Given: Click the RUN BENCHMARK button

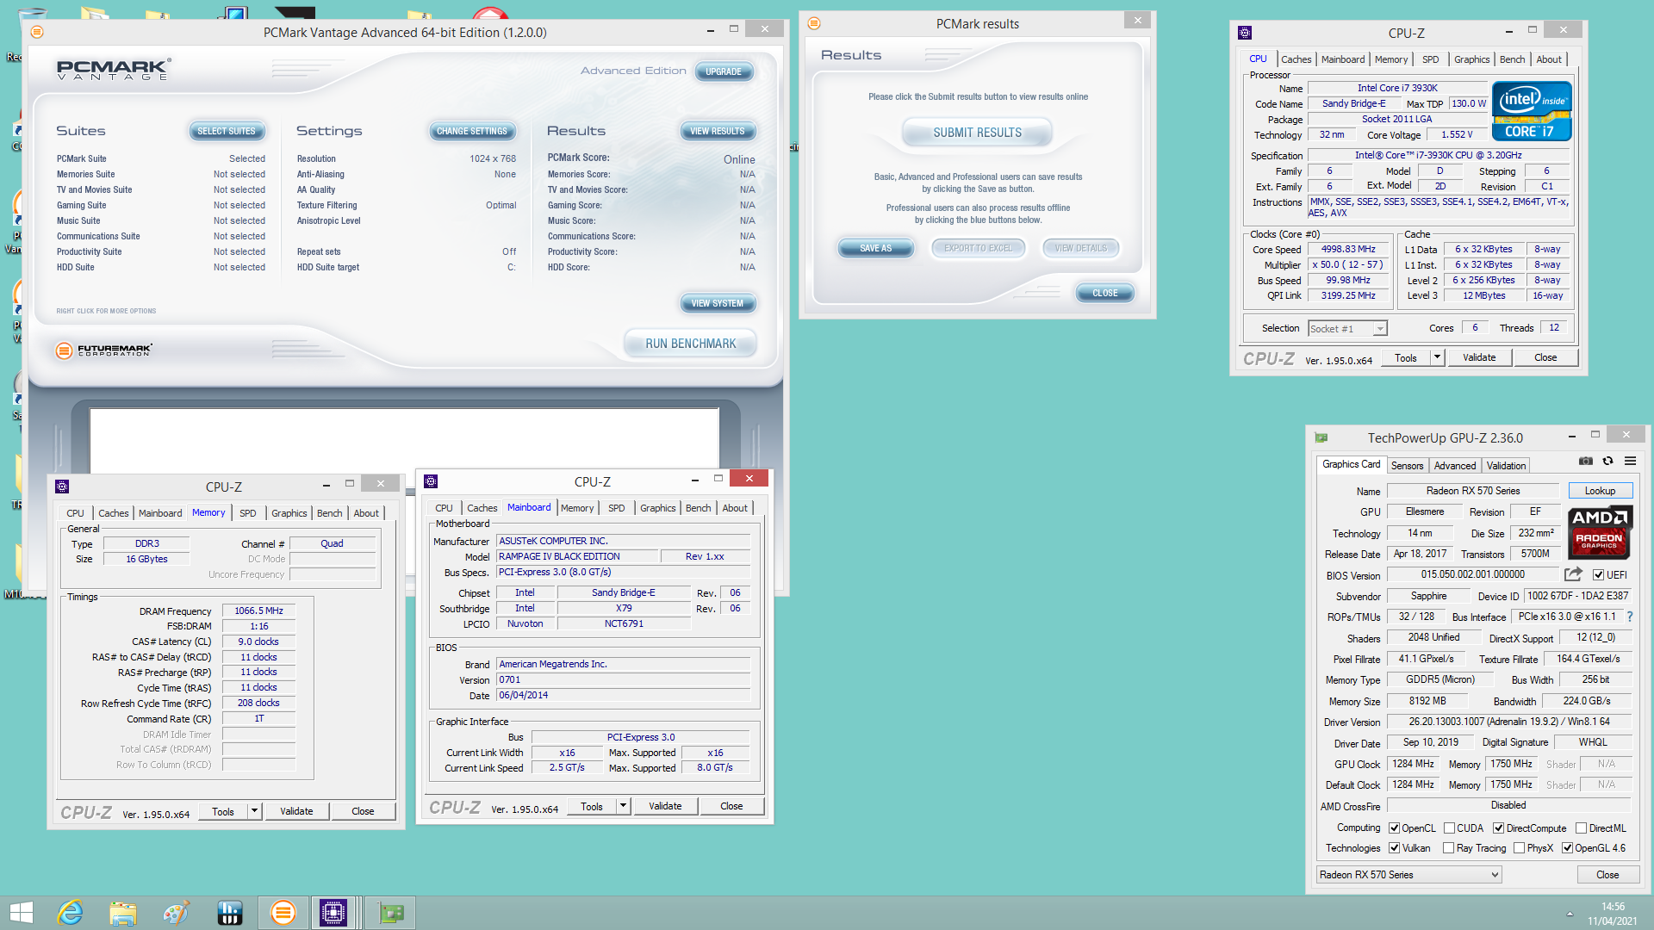Looking at the screenshot, I should 691,344.
